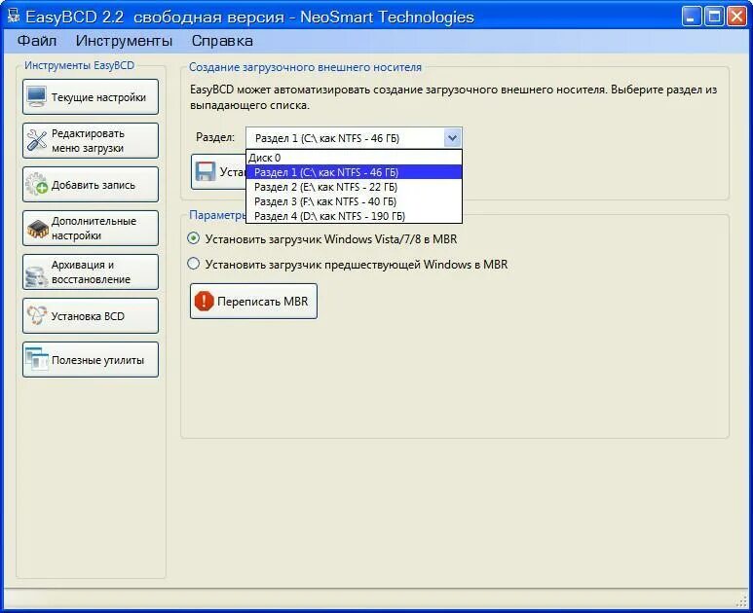The image size is (753, 613).
Task: Choose Раздел 2 (E:\ как NTFS - 22 ГБ)
Action: [x=354, y=187]
